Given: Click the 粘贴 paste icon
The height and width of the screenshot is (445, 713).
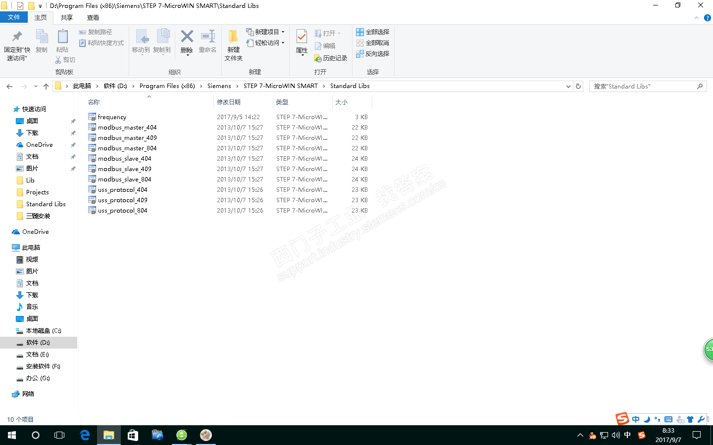Looking at the screenshot, I should click(62, 37).
